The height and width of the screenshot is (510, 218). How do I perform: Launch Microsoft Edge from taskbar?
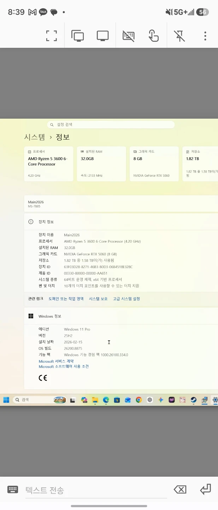[106, 400]
